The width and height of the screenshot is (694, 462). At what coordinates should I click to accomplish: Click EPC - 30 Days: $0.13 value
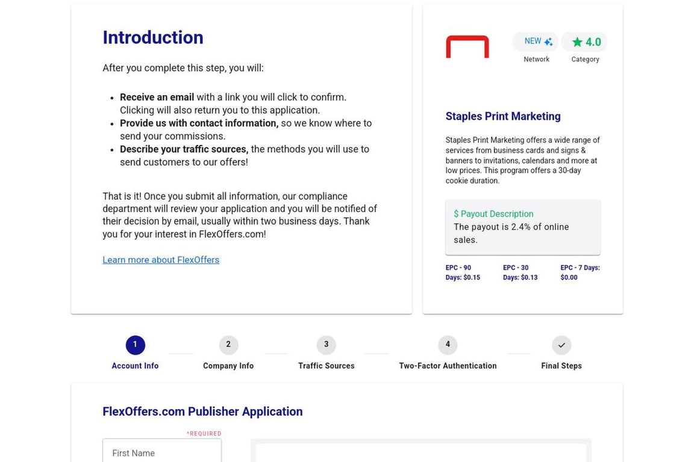[520, 273]
